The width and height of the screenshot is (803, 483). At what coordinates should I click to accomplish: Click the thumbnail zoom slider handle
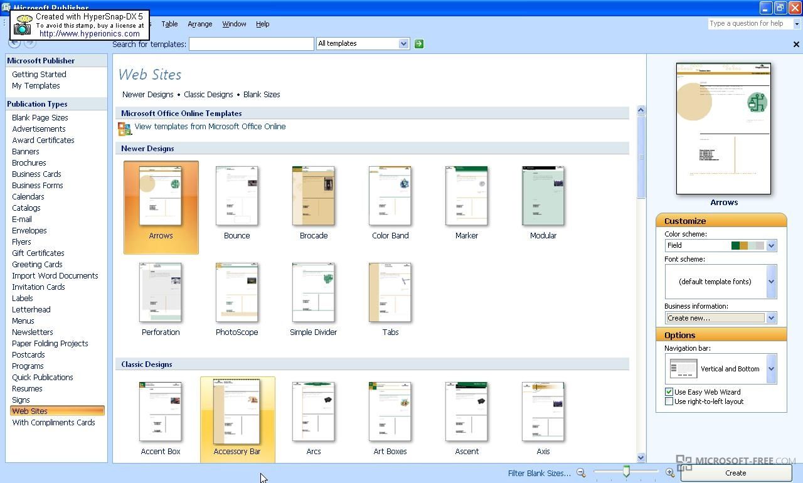(626, 472)
